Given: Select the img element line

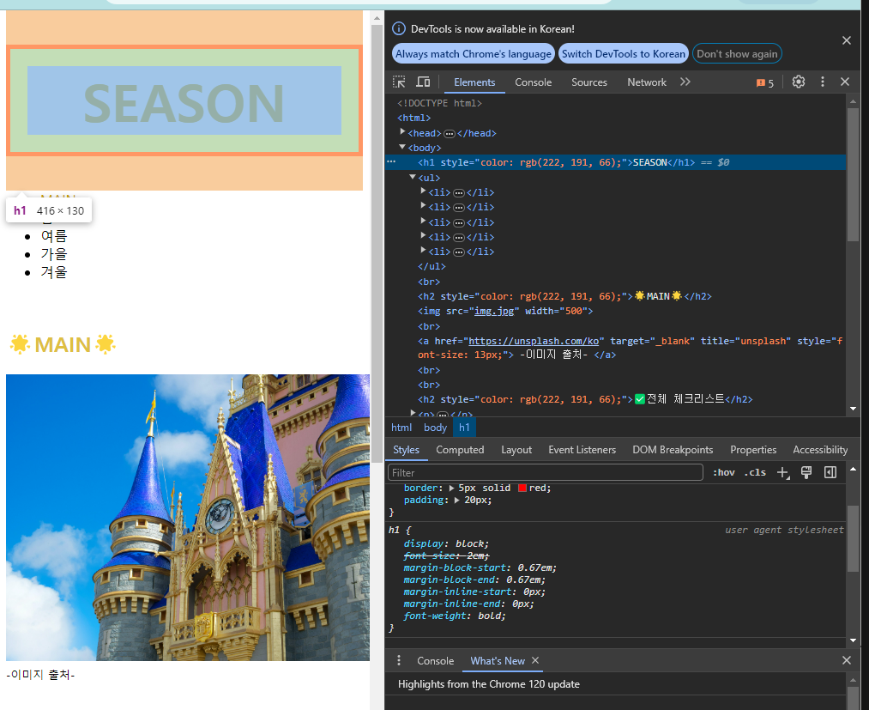Looking at the screenshot, I should click(505, 311).
